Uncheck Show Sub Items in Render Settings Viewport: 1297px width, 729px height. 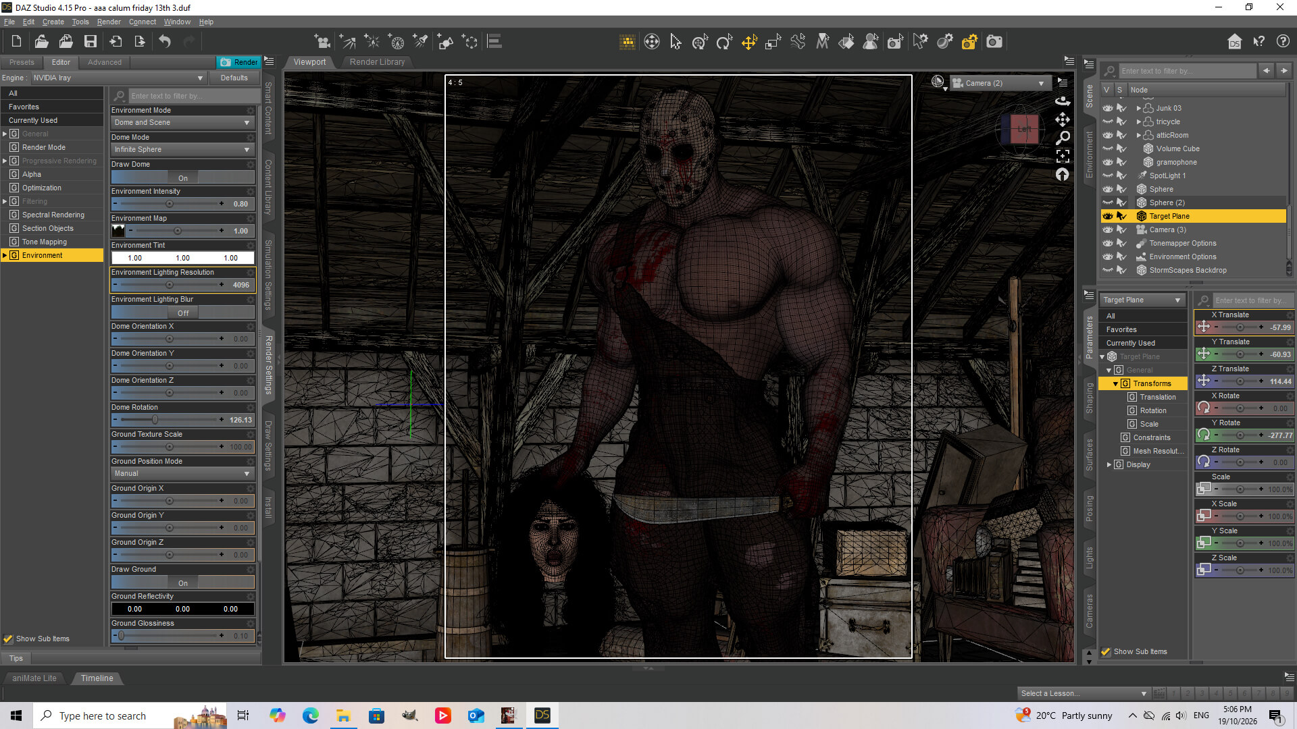point(8,639)
